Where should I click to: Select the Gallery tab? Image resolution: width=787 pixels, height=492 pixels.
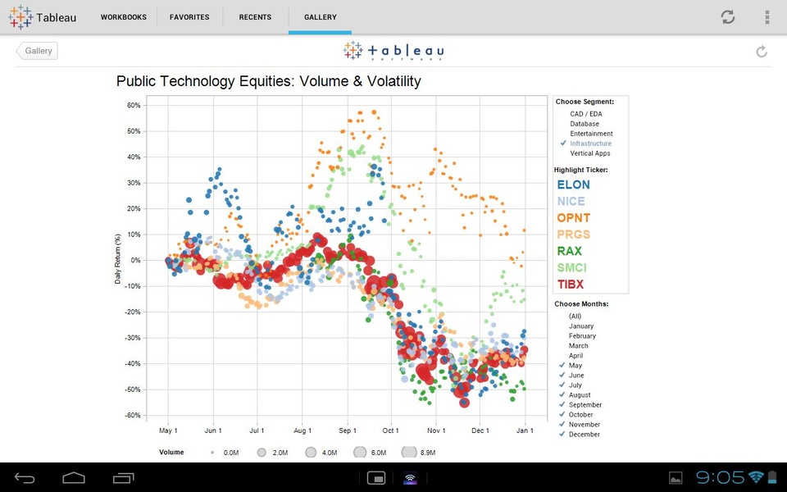pos(321,17)
